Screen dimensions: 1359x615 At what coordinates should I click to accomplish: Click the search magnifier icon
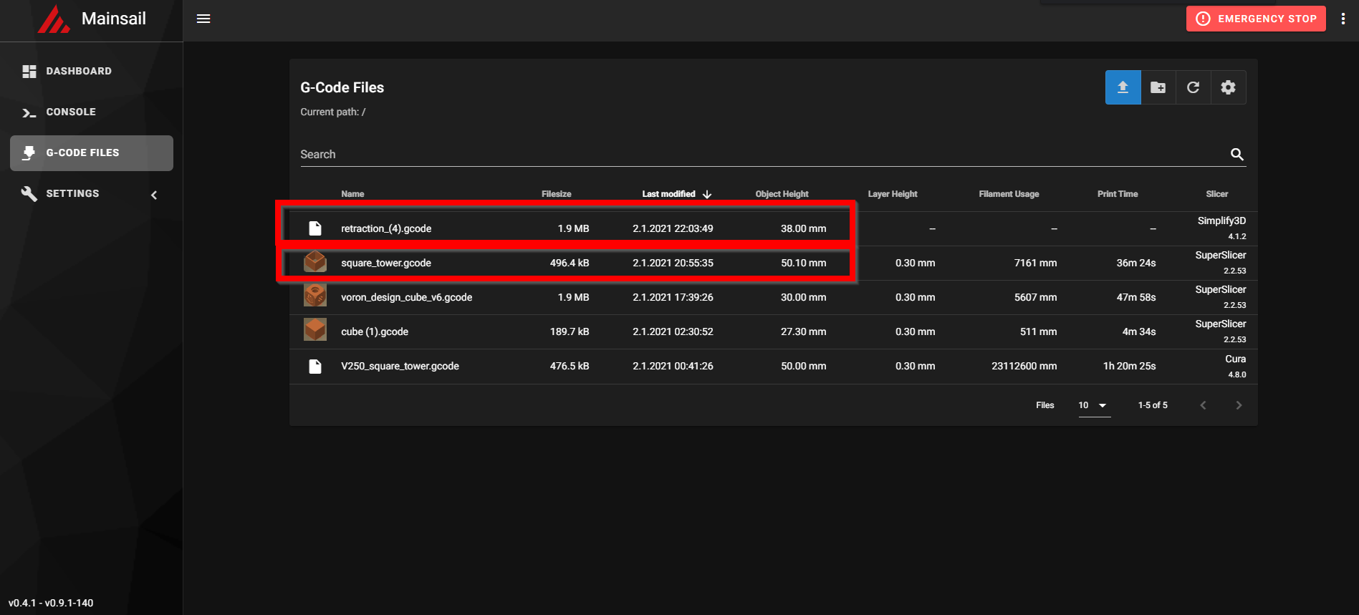[1236, 155]
